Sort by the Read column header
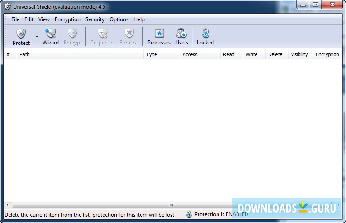Image resolution: width=346 pixels, height=223 pixels. (x=232, y=54)
